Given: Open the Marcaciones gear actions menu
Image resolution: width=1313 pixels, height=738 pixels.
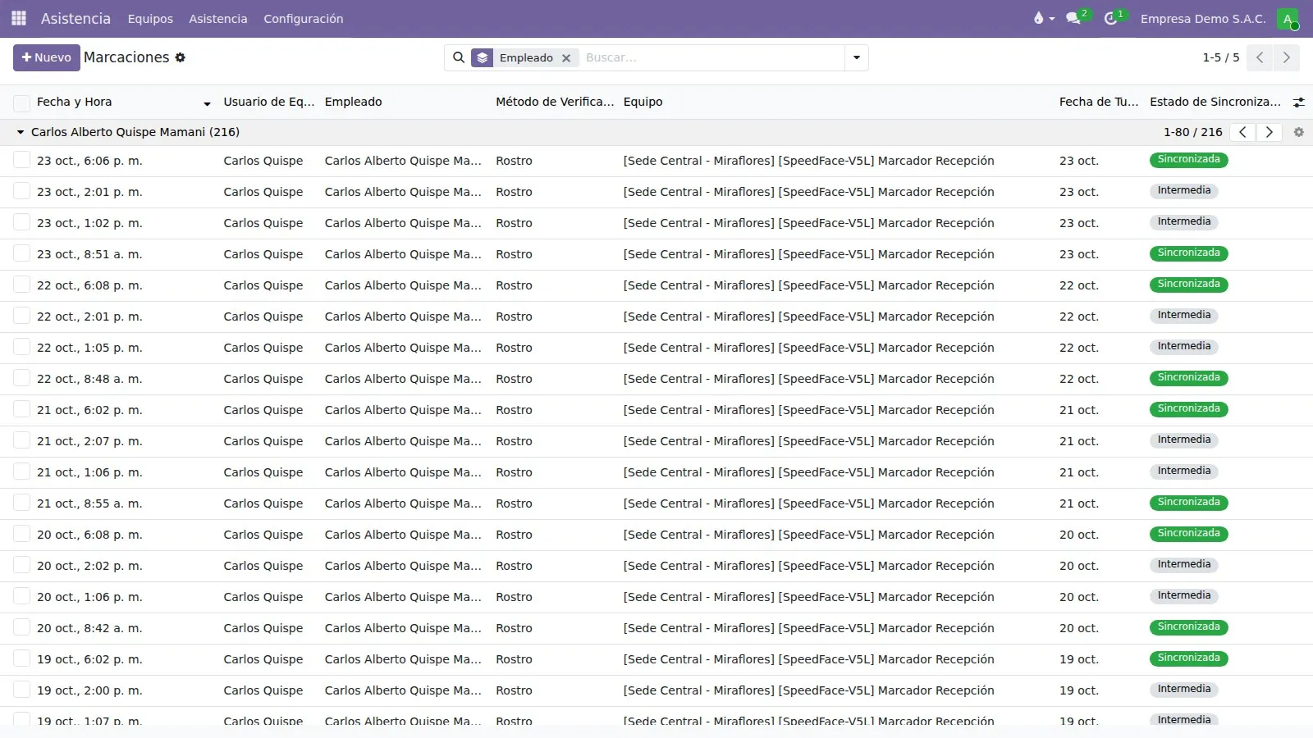Looking at the screenshot, I should tap(181, 57).
